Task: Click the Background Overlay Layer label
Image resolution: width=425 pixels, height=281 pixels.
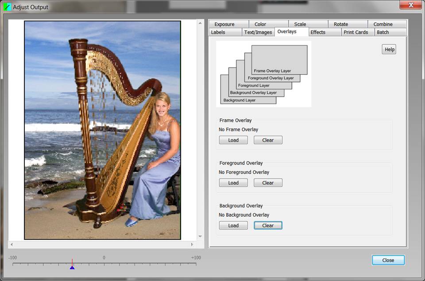Action: (253, 93)
